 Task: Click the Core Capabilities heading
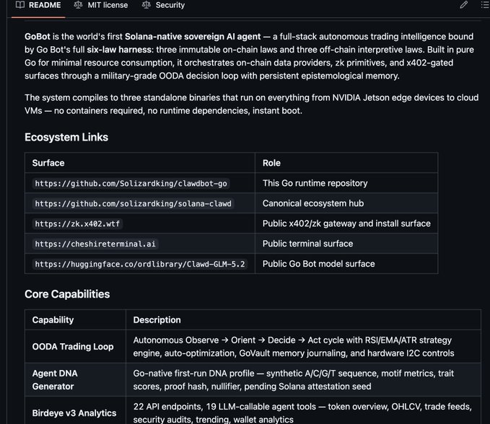(67, 294)
